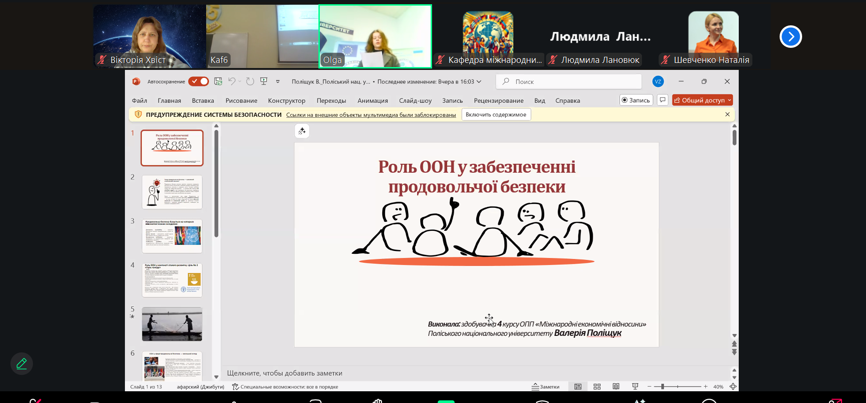This screenshot has width=866, height=403.
Task: Click the redo arrow icon
Action: pyautogui.click(x=250, y=82)
